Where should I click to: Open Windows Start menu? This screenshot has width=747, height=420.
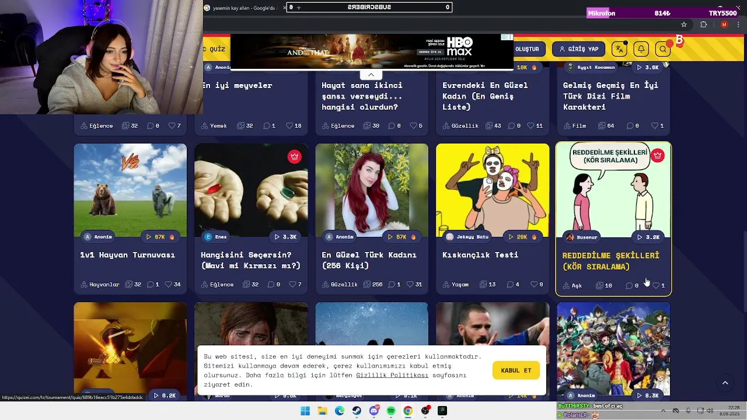tap(305, 411)
